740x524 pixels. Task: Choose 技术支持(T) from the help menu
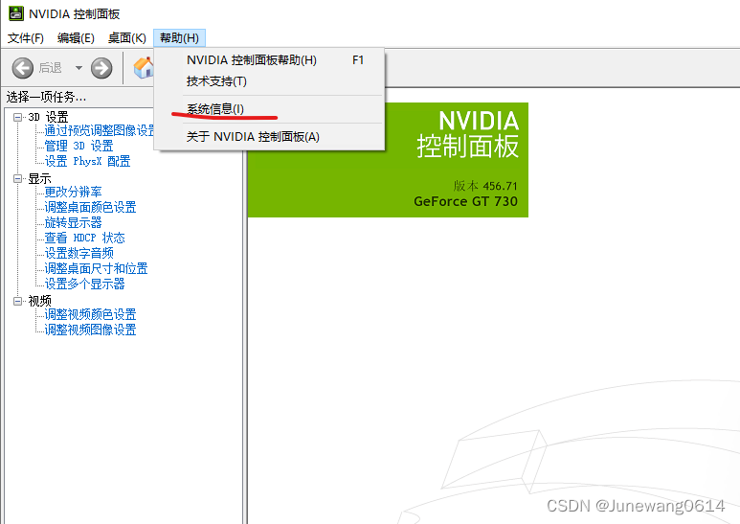(270, 81)
